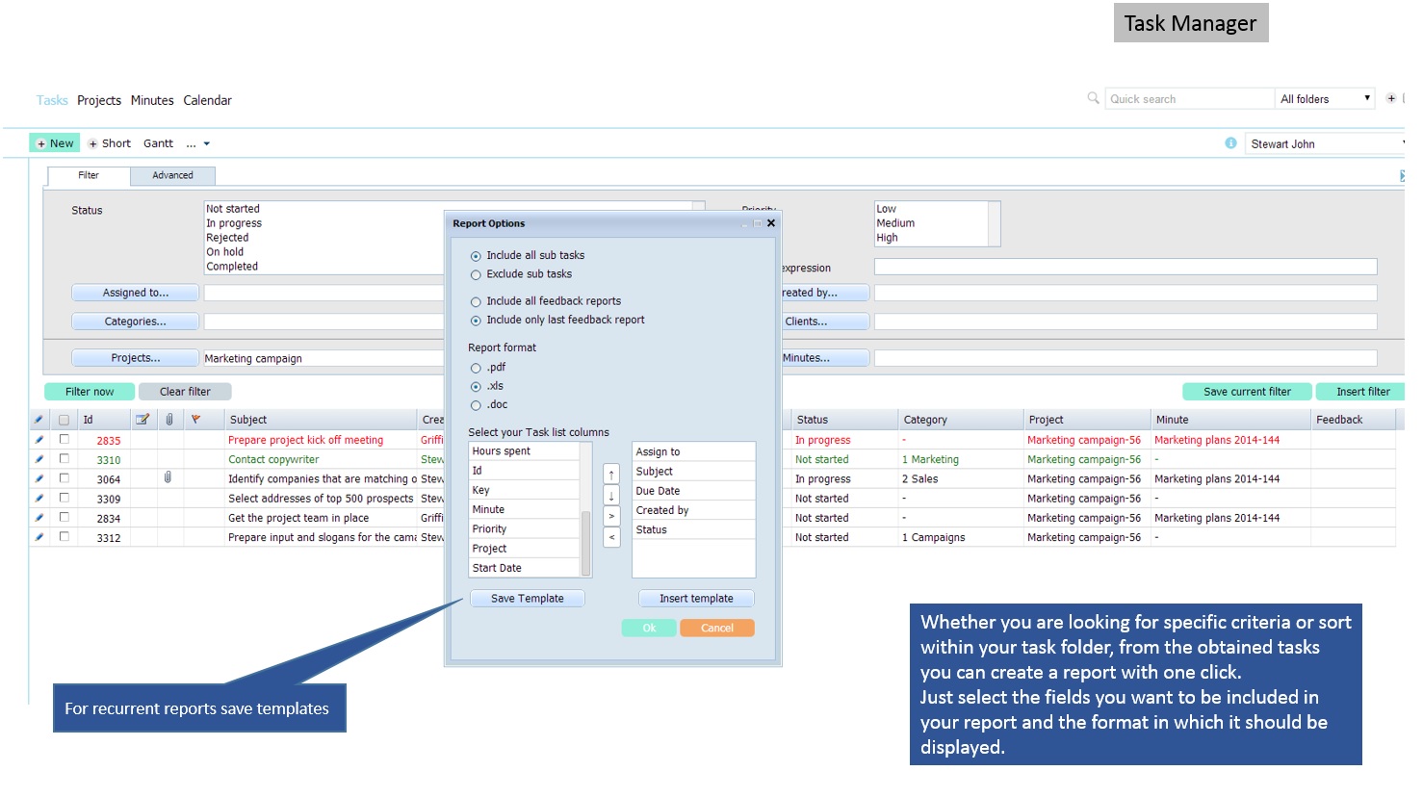1423x797 pixels.
Task: Click the Assigned to... button
Action: 136,293
